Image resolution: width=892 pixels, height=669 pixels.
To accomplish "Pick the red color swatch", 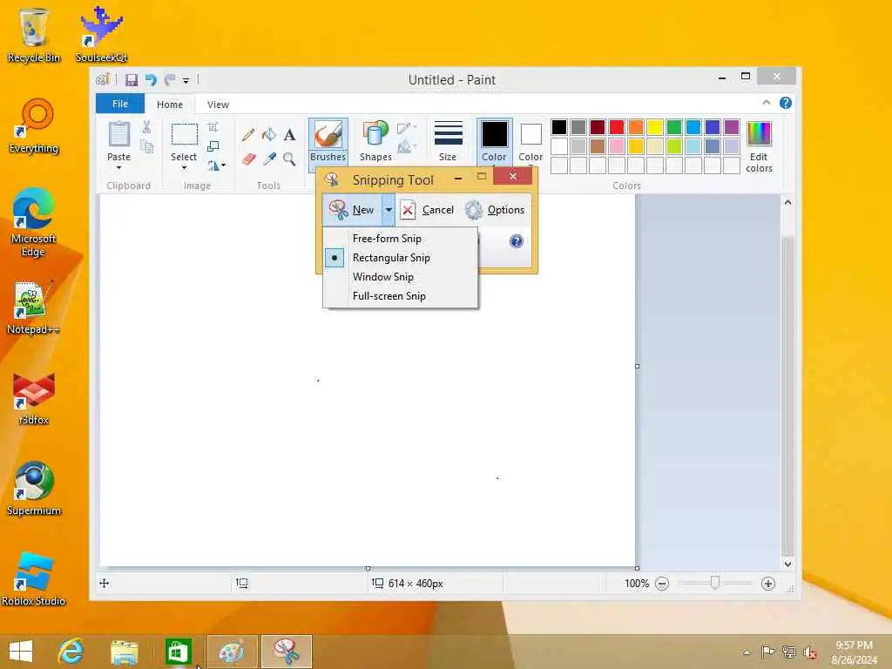I will coord(617,127).
